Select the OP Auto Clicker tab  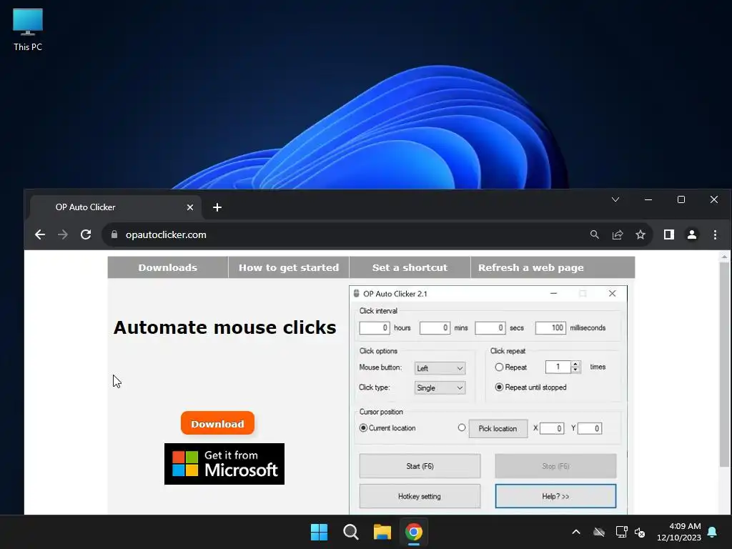point(116,207)
